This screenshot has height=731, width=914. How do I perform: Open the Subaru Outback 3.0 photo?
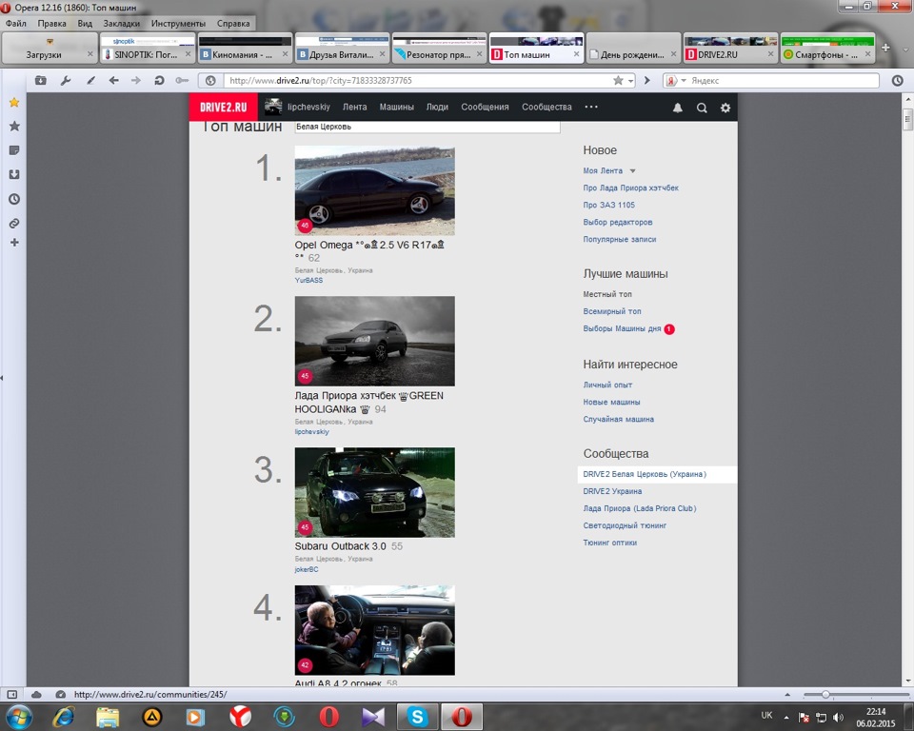(x=375, y=493)
